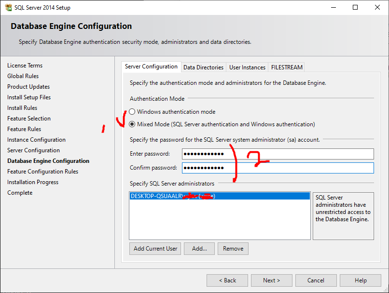This screenshot has height=293, width=389.
Task: Click Install Setup Files step
Action: coord(29,97)
